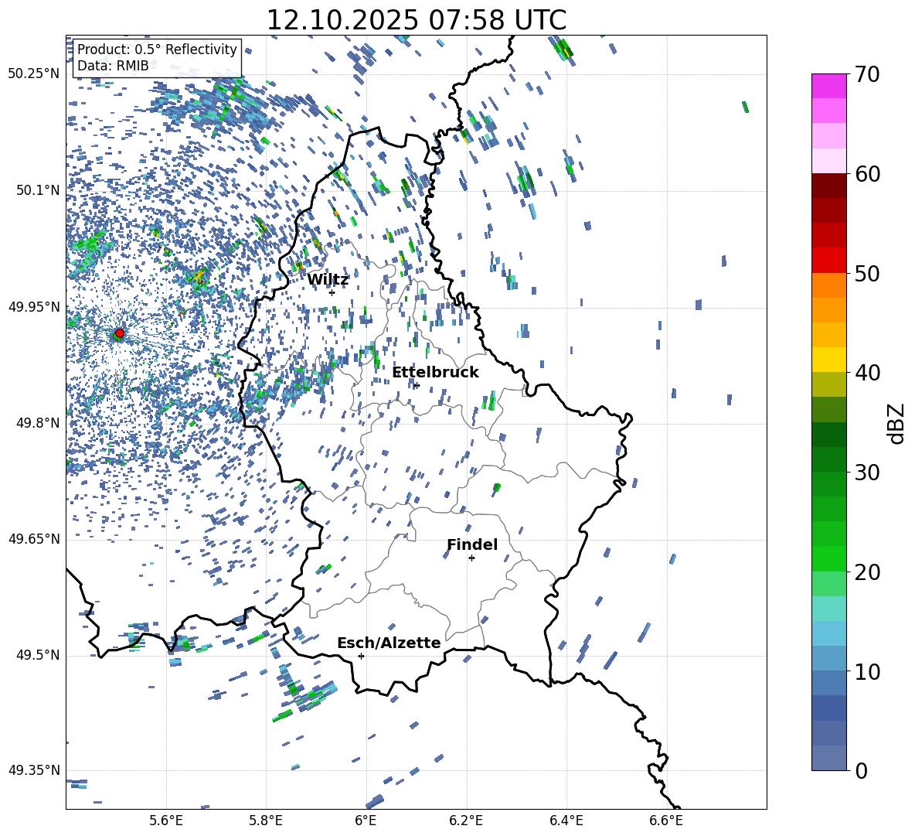Viewport: 915px width, 836px height.
Task: Click the dBZ colorbar axis label
Action: pyautogui.click(x=896, y=424)
